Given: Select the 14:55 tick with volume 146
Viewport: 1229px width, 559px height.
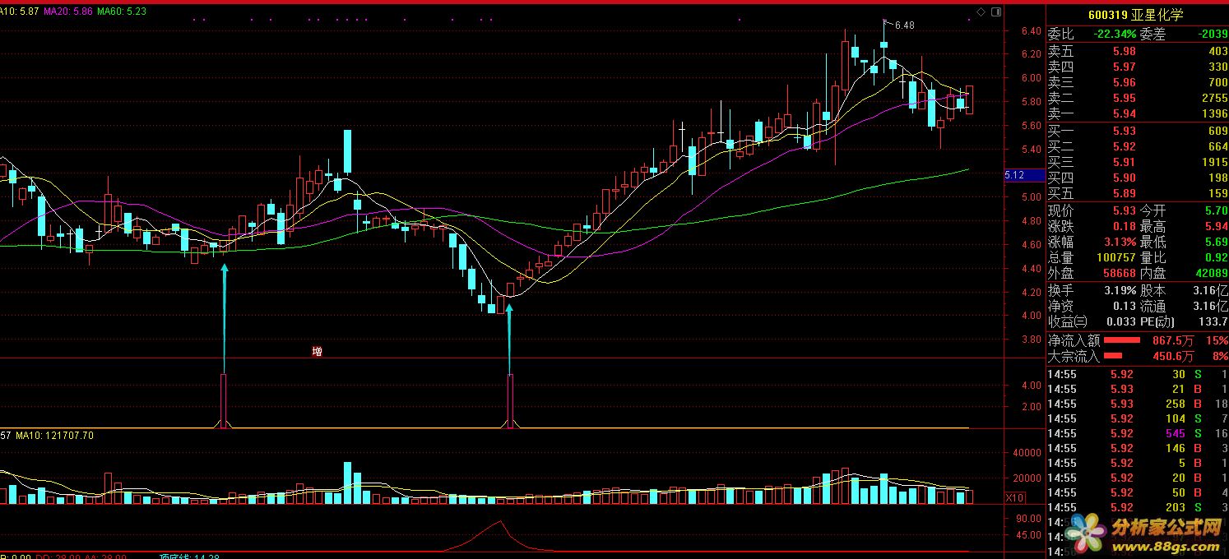Looking at the screenshot, I should [1138, 448].
